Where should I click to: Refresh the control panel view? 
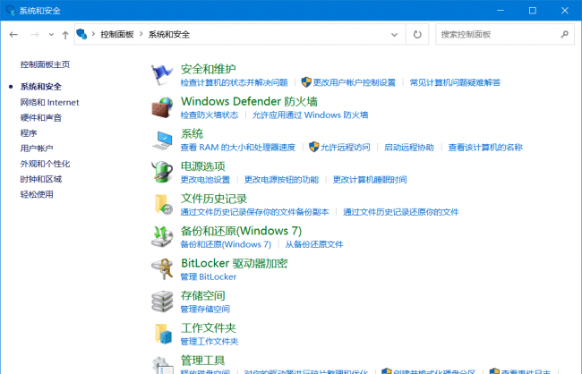click(x=417, y=35)
